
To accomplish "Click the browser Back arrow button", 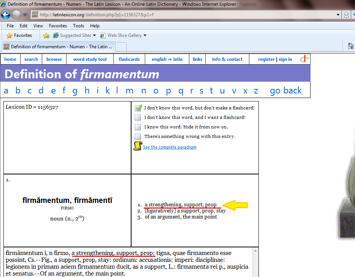I will [x=6, y=15].
